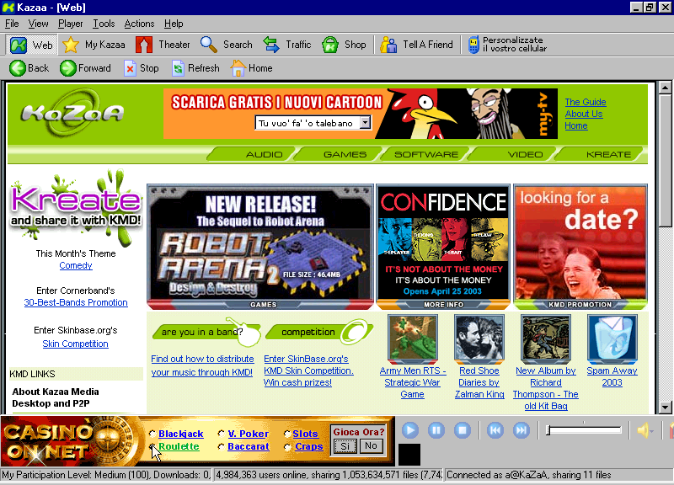Viewport: 674px width, 485px height.
Task: Open the Web view in toolbar
Action: pyautogui.click(x=31, y=45)
